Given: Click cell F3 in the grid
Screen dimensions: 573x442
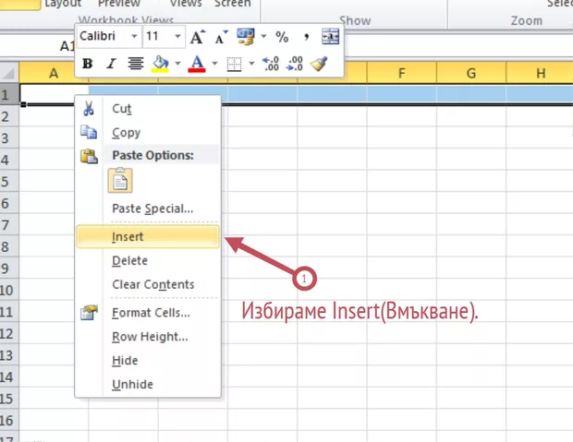Looking at the screenshot, I should 402,138.
